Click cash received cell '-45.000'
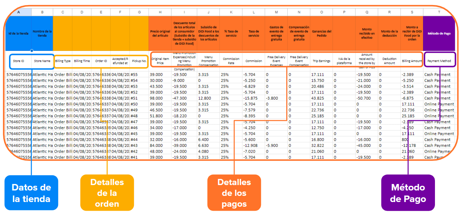The height and width of the screenshot is (215, 466). click(x=367, y=145)
